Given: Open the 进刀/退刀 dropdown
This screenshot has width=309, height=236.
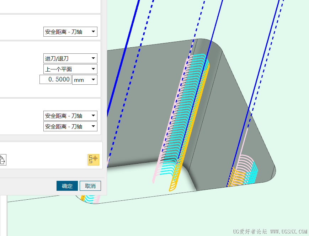Looking at the screenshot, I should click(x=70, y=58).
